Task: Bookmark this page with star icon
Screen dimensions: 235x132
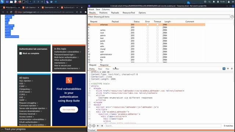Action: click(x=81, y=12)
